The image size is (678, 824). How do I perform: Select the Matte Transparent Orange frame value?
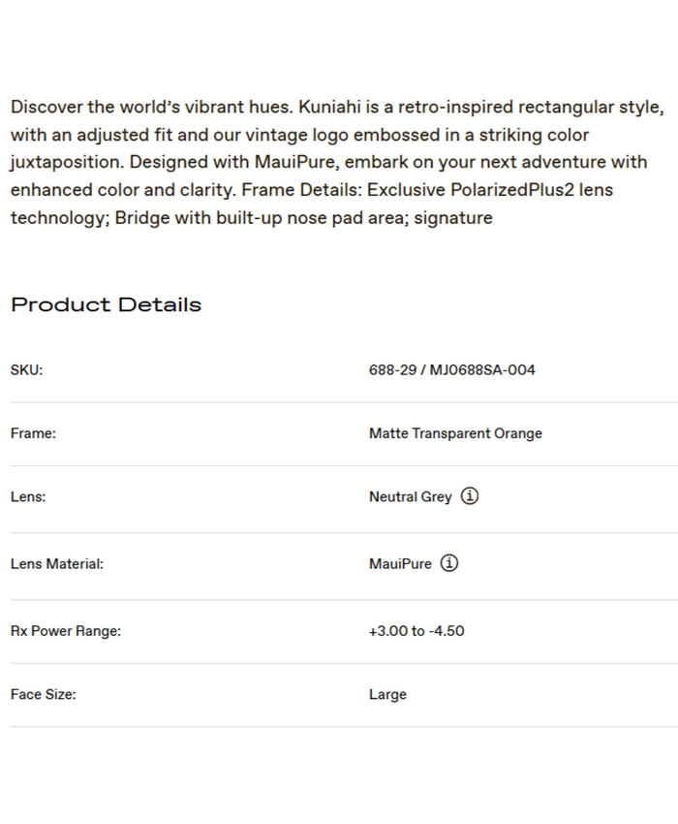(455, 434)
